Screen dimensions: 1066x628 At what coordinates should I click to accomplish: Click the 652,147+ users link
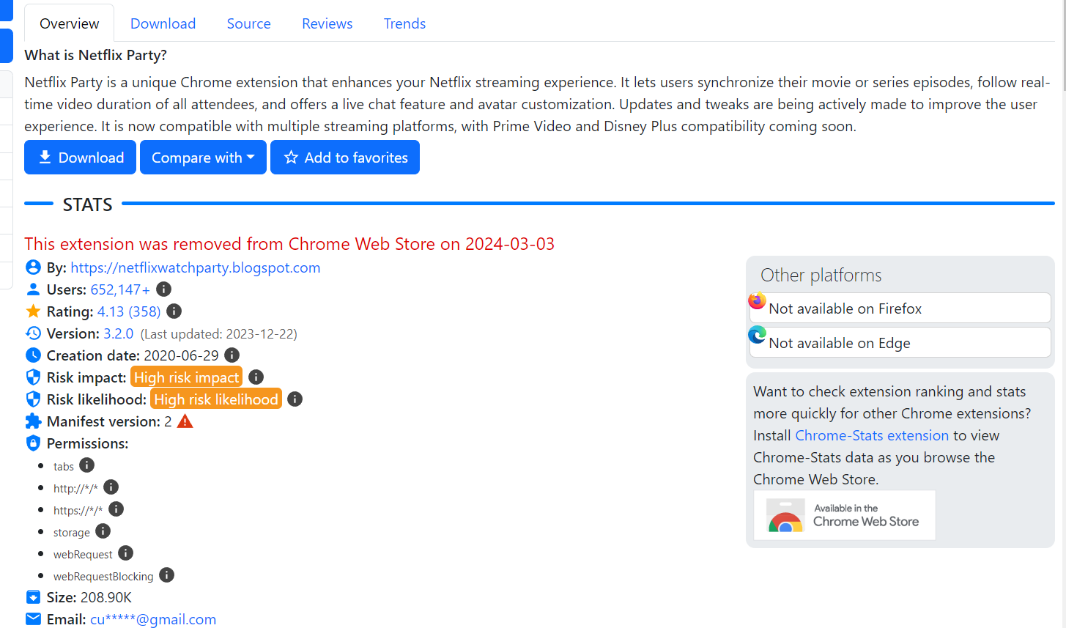click(120, 289)
